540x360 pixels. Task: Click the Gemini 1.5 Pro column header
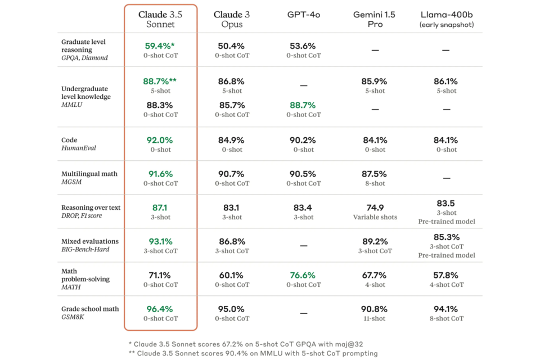(x=375, y=19)
